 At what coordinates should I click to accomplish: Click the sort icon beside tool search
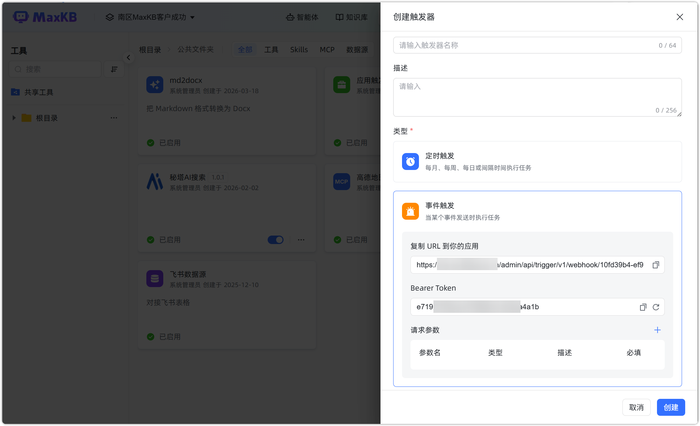point(114,69)
